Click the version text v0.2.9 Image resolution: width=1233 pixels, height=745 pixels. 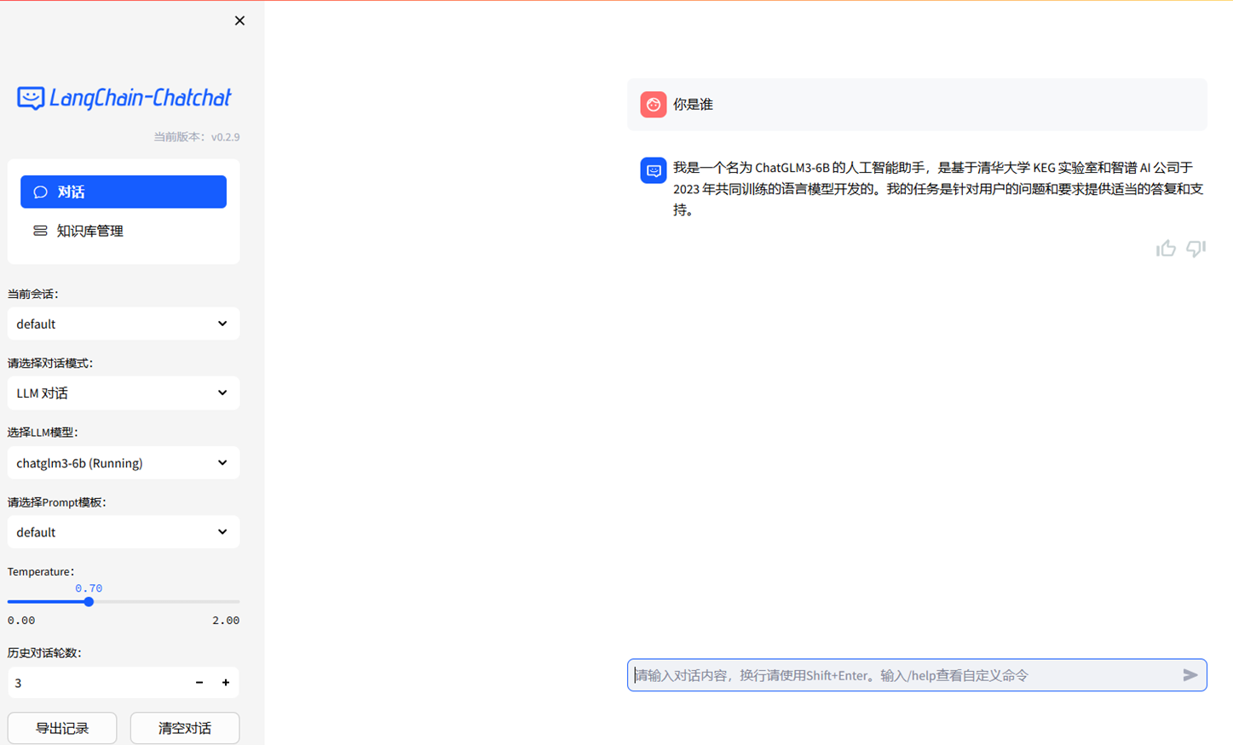point(226,136)
